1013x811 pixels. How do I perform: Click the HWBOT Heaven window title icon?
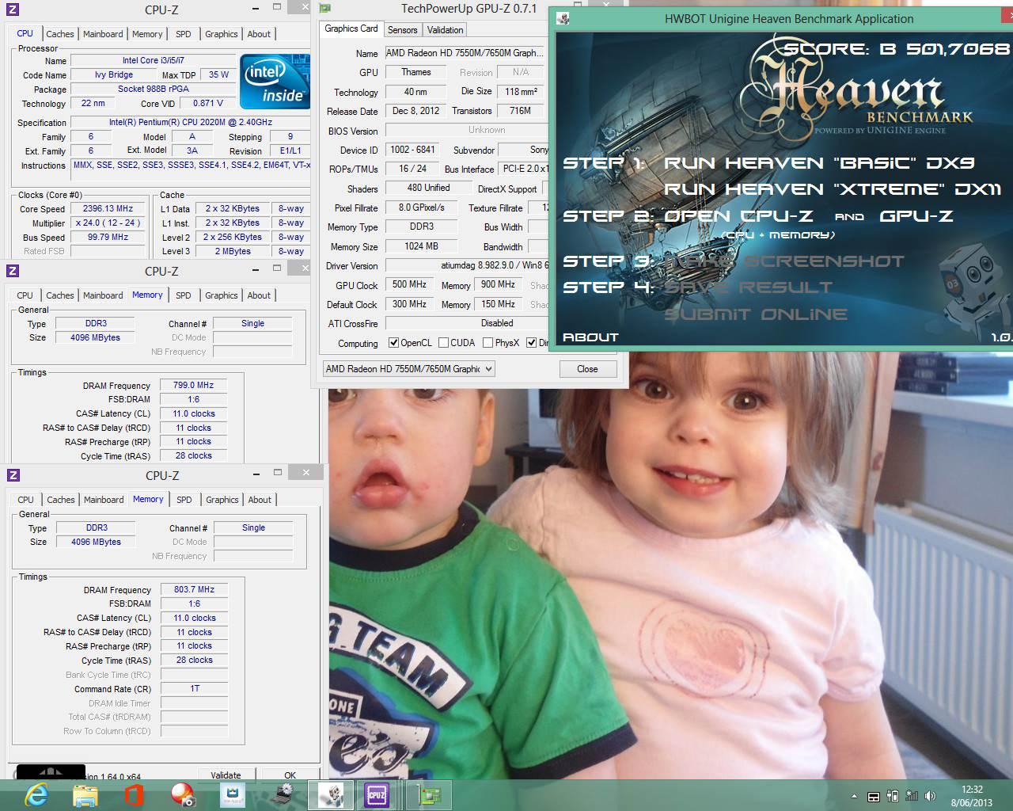563,18
